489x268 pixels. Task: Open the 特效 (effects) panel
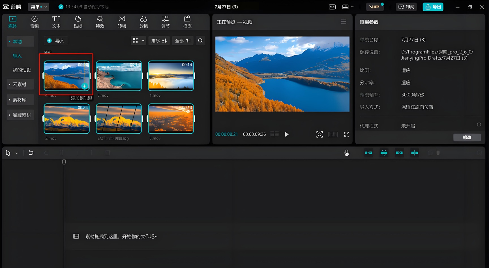pyautogui.click(x=100, y=22)
